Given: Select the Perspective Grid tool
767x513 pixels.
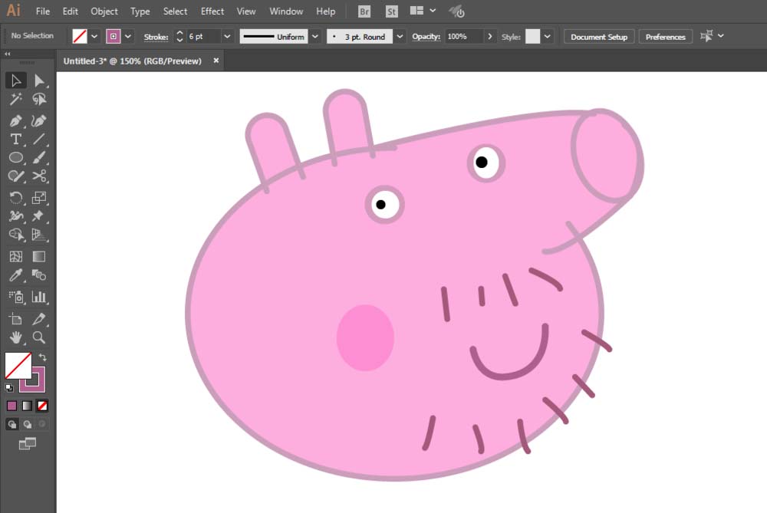Looking at the screenshot, I should 39,235.
